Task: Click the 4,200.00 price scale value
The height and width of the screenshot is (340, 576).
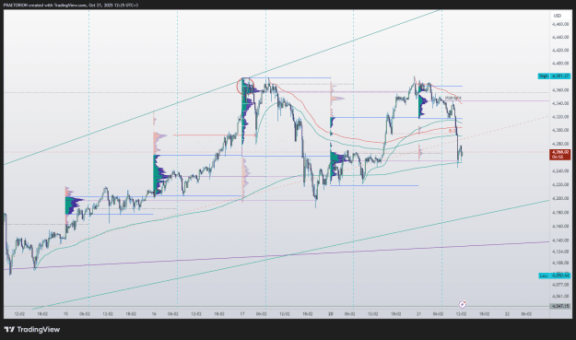Action: tap(560, 198)
